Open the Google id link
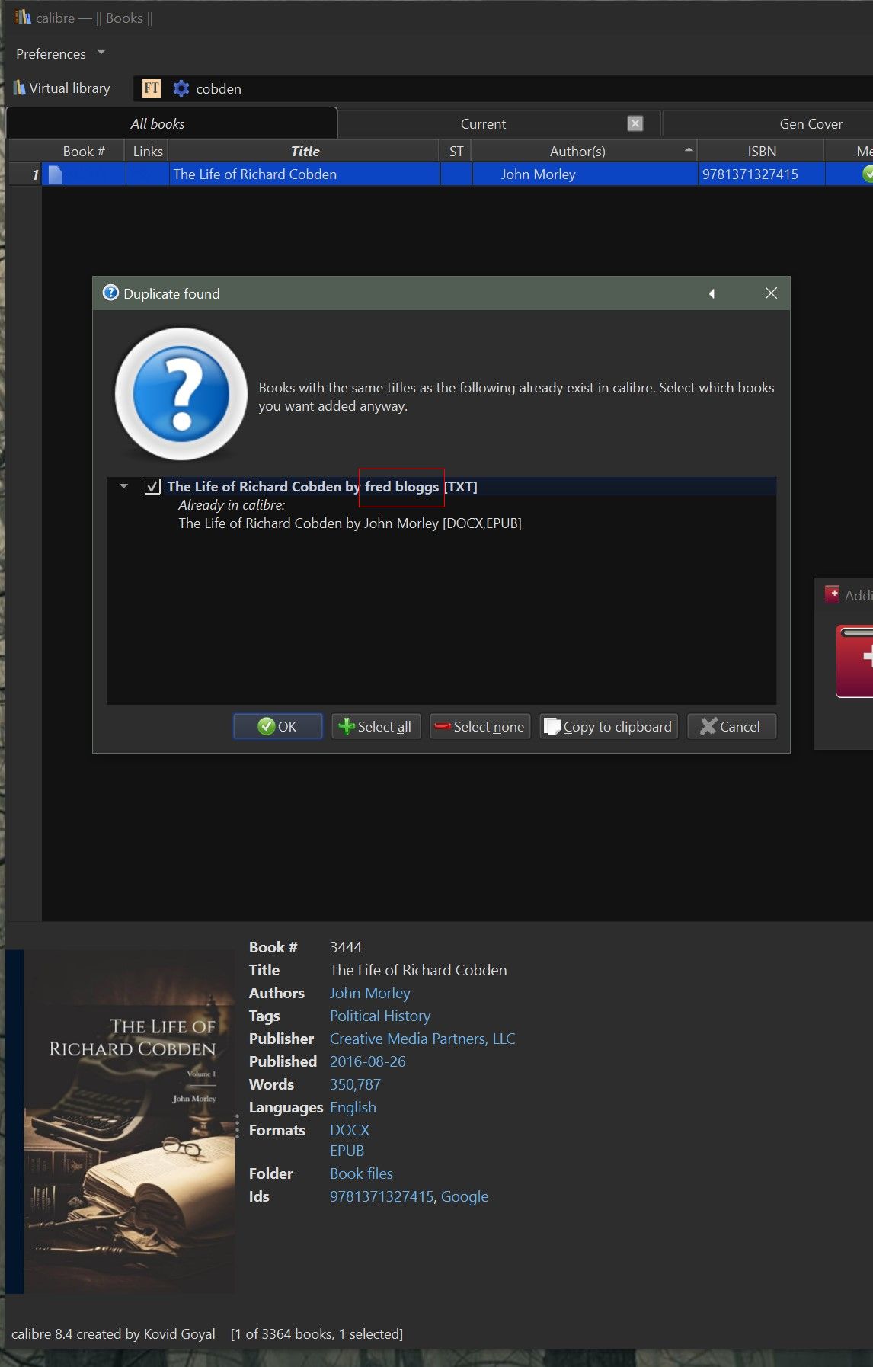This screenshot has height=1367, width=873. 465,1196
